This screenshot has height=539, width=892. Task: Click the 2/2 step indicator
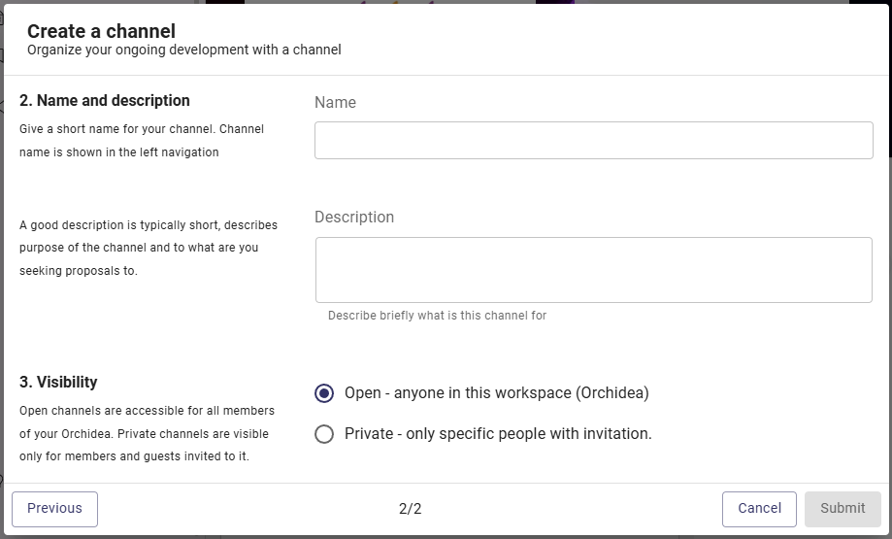click(x=411, y=509)
